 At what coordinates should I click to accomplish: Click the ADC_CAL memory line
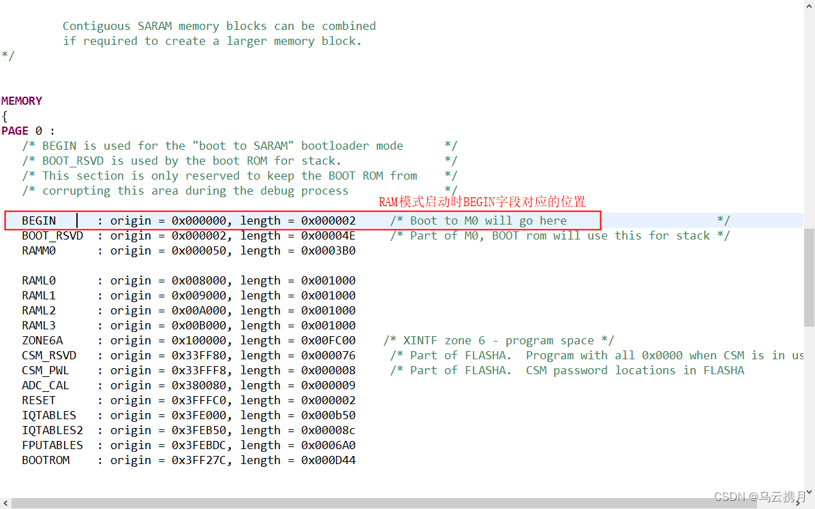44,384
